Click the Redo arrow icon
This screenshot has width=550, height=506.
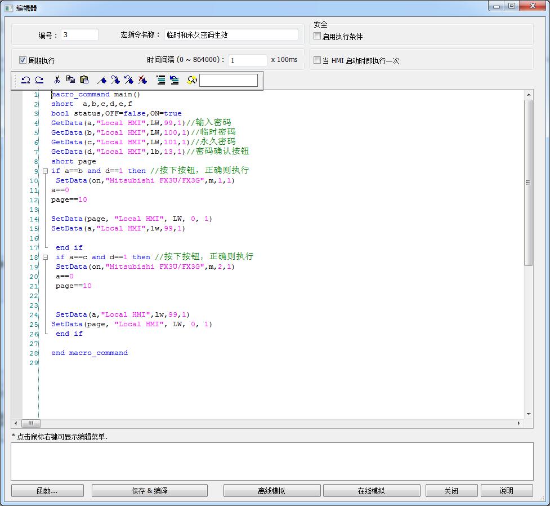[39, 80]
